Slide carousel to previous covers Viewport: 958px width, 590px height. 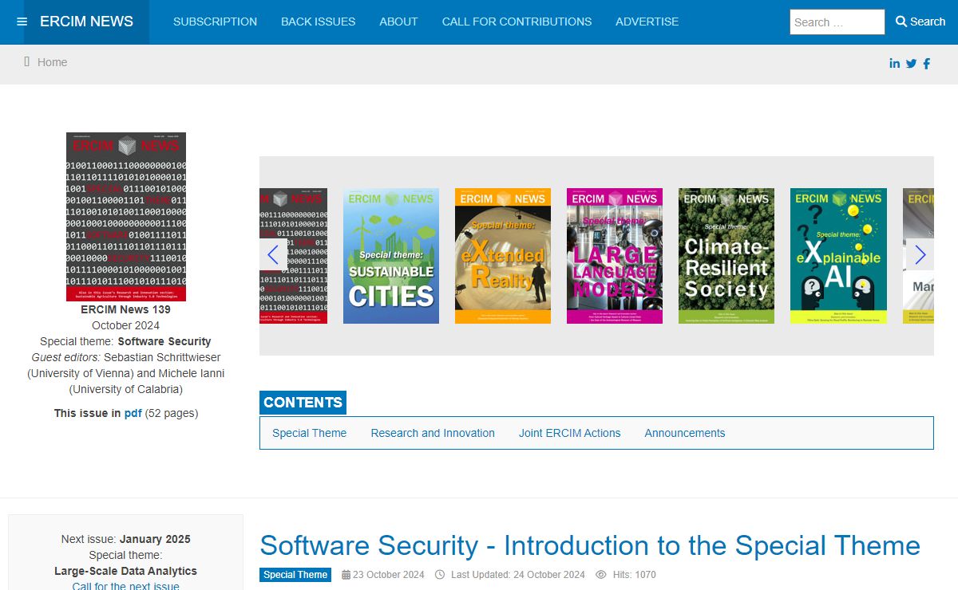[x=273, y=255]
